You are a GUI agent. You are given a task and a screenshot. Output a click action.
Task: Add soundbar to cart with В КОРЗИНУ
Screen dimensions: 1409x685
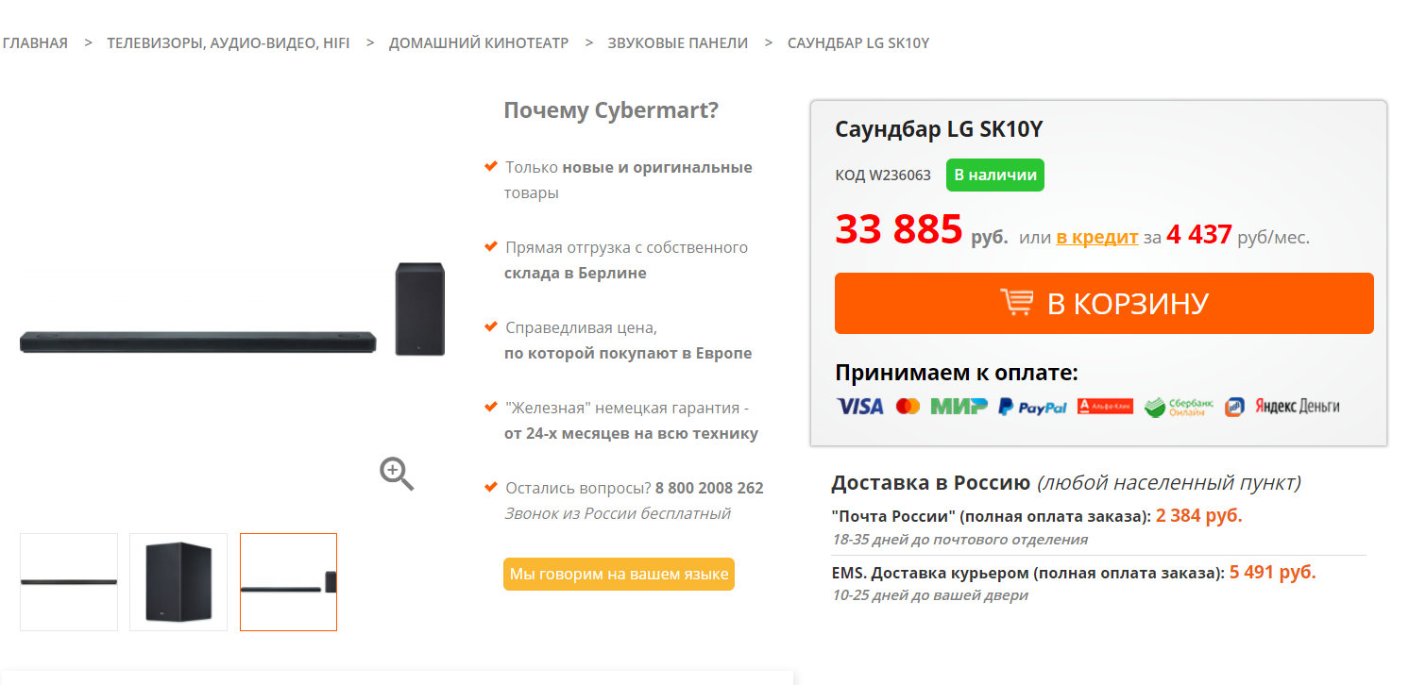[1103, 303]
